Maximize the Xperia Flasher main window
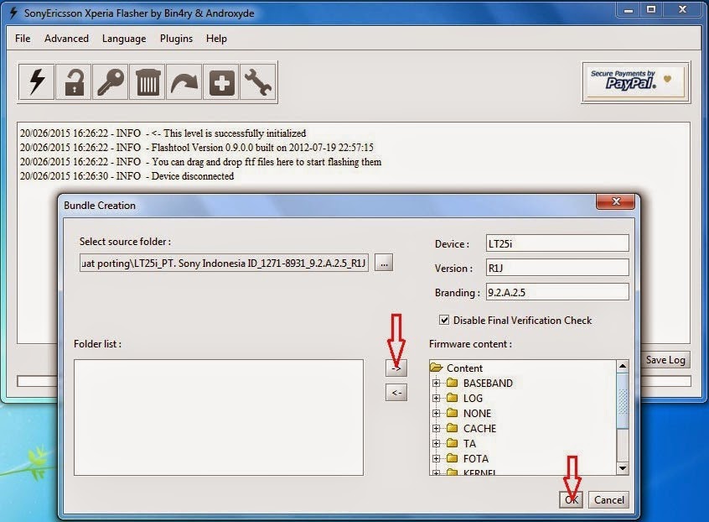The width and height of the screenshot is (709, 522). [x=650, y=10]
